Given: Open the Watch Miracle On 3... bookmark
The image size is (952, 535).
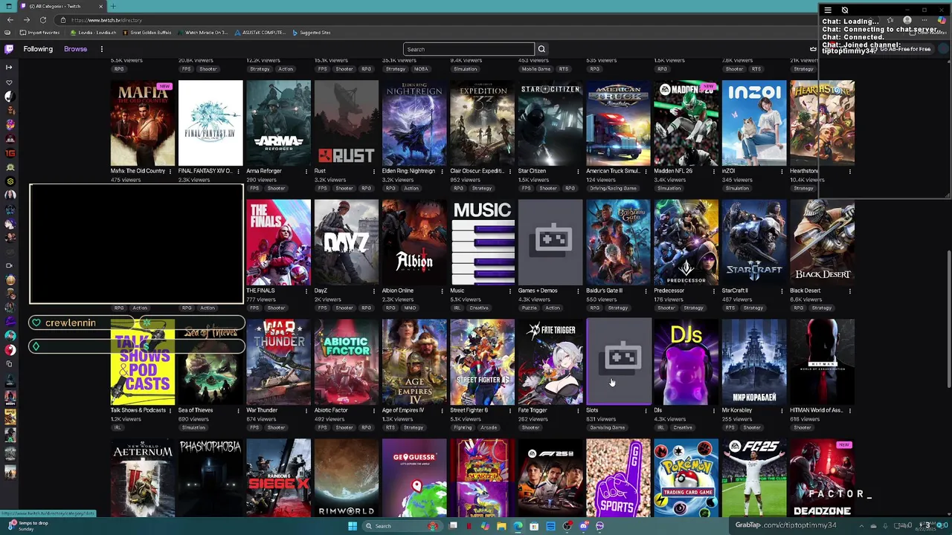Looking at the screenshot, I should 203,33.
